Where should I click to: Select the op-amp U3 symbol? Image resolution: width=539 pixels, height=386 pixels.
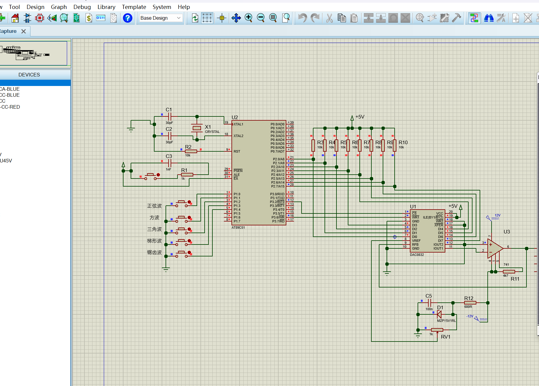(495, 248)
